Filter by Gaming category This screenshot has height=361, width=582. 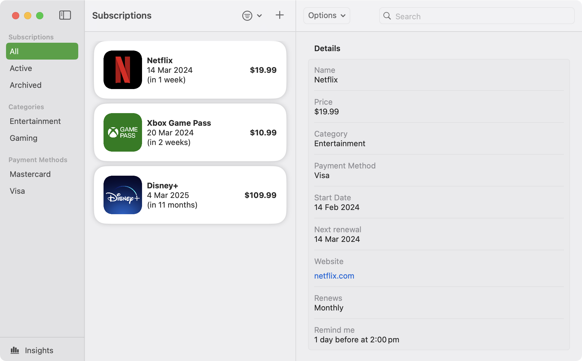[x=23, y=138]
